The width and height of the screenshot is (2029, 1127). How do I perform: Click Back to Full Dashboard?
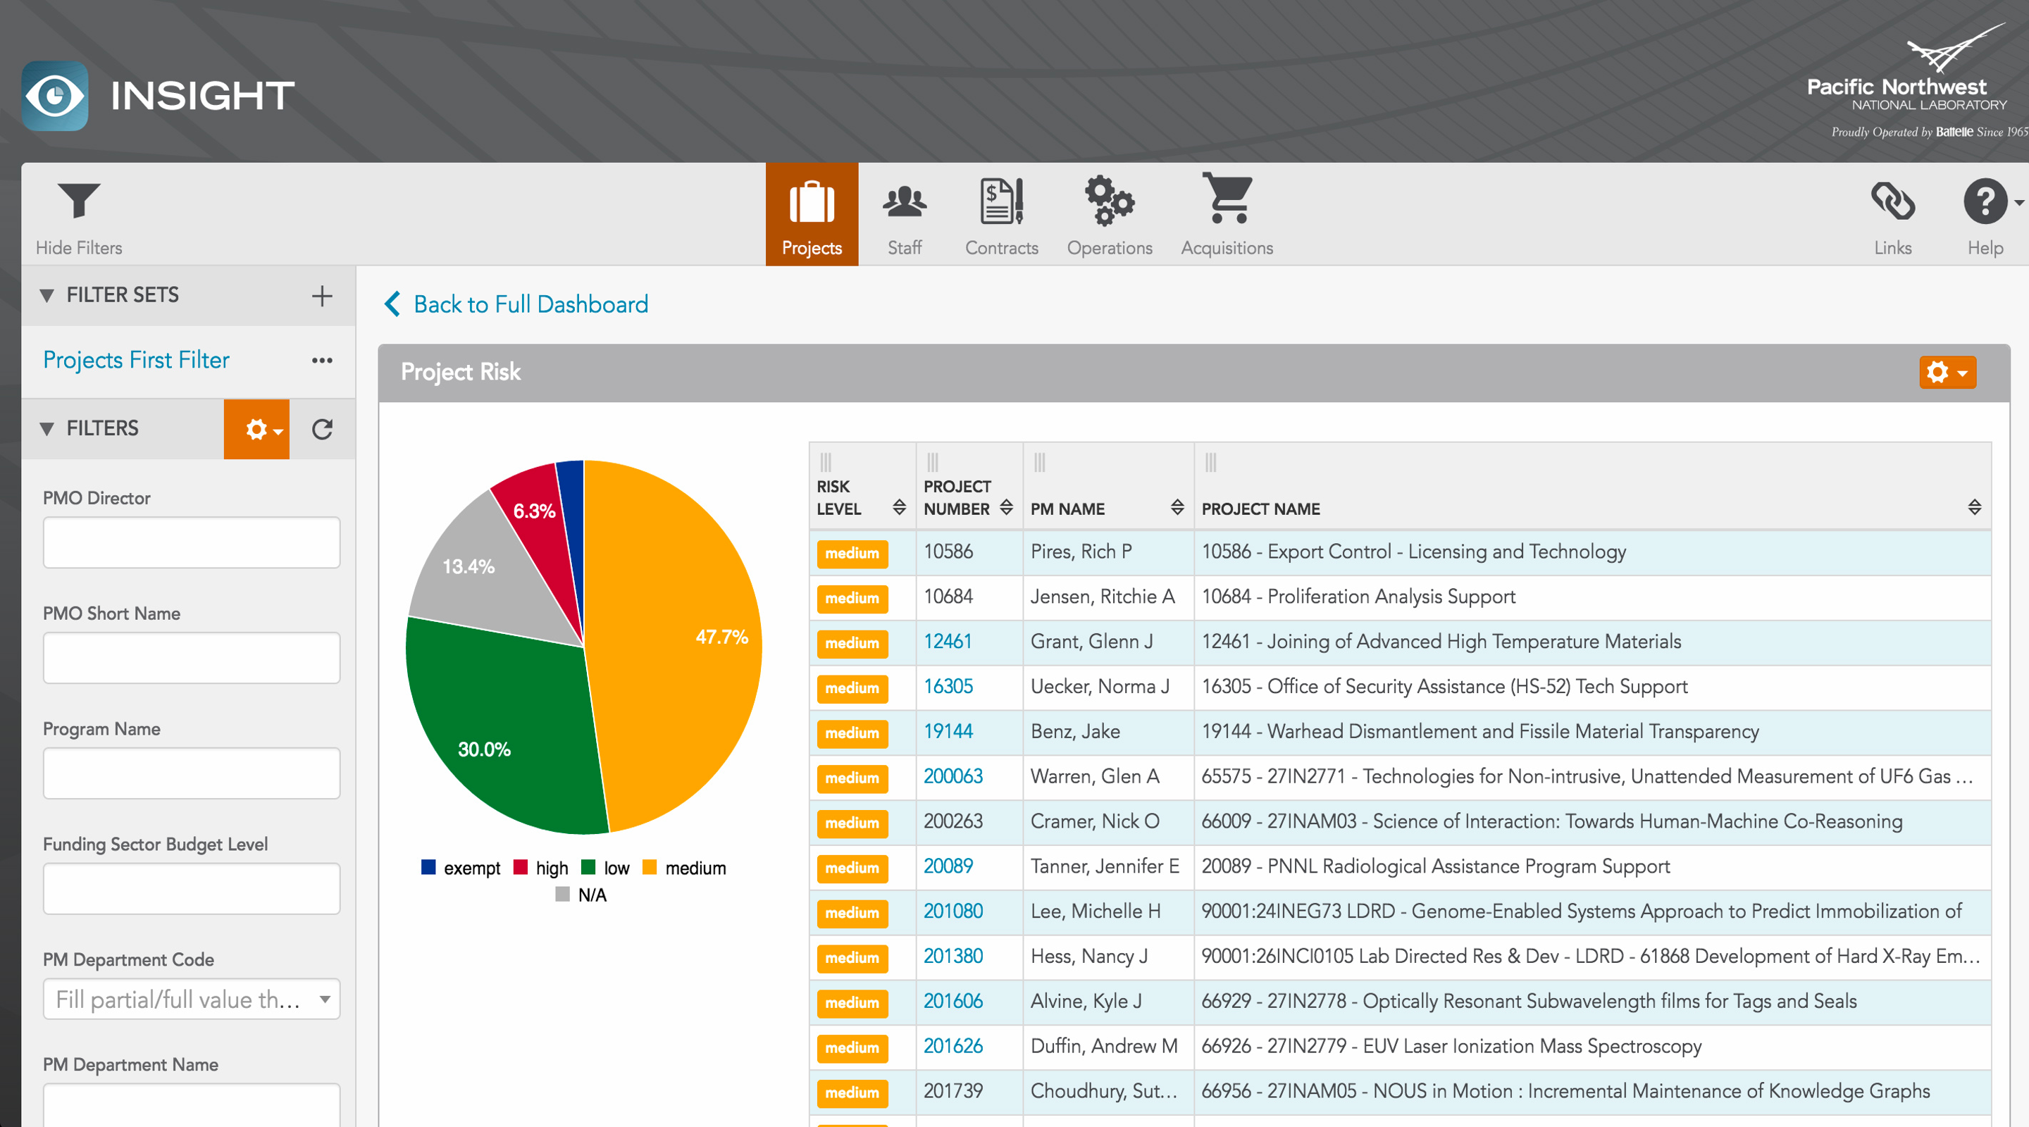coord(516,304)
